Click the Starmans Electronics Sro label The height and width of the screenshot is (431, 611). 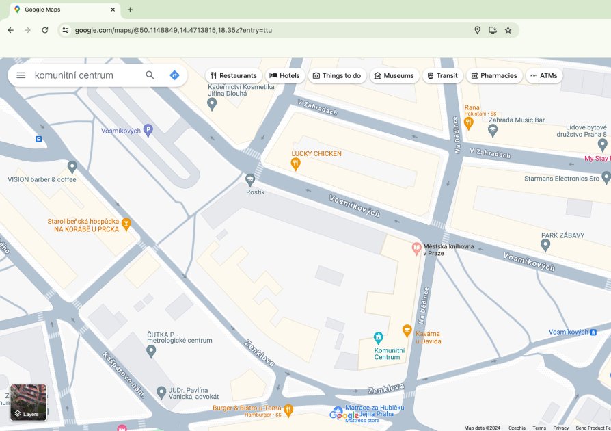click(562, 179)
